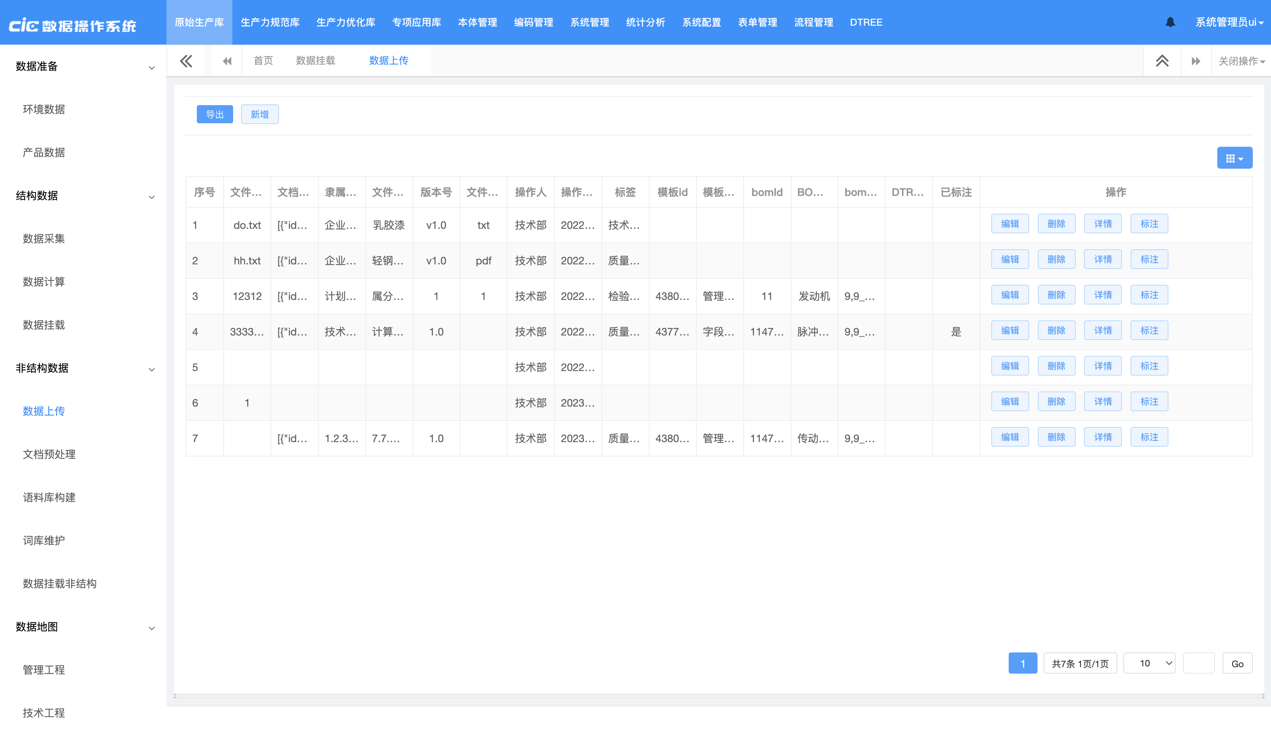Screen dimensions: 1271x733
Task: Click 编辑 for row 1 do.txt
Action: [1009, 224]
